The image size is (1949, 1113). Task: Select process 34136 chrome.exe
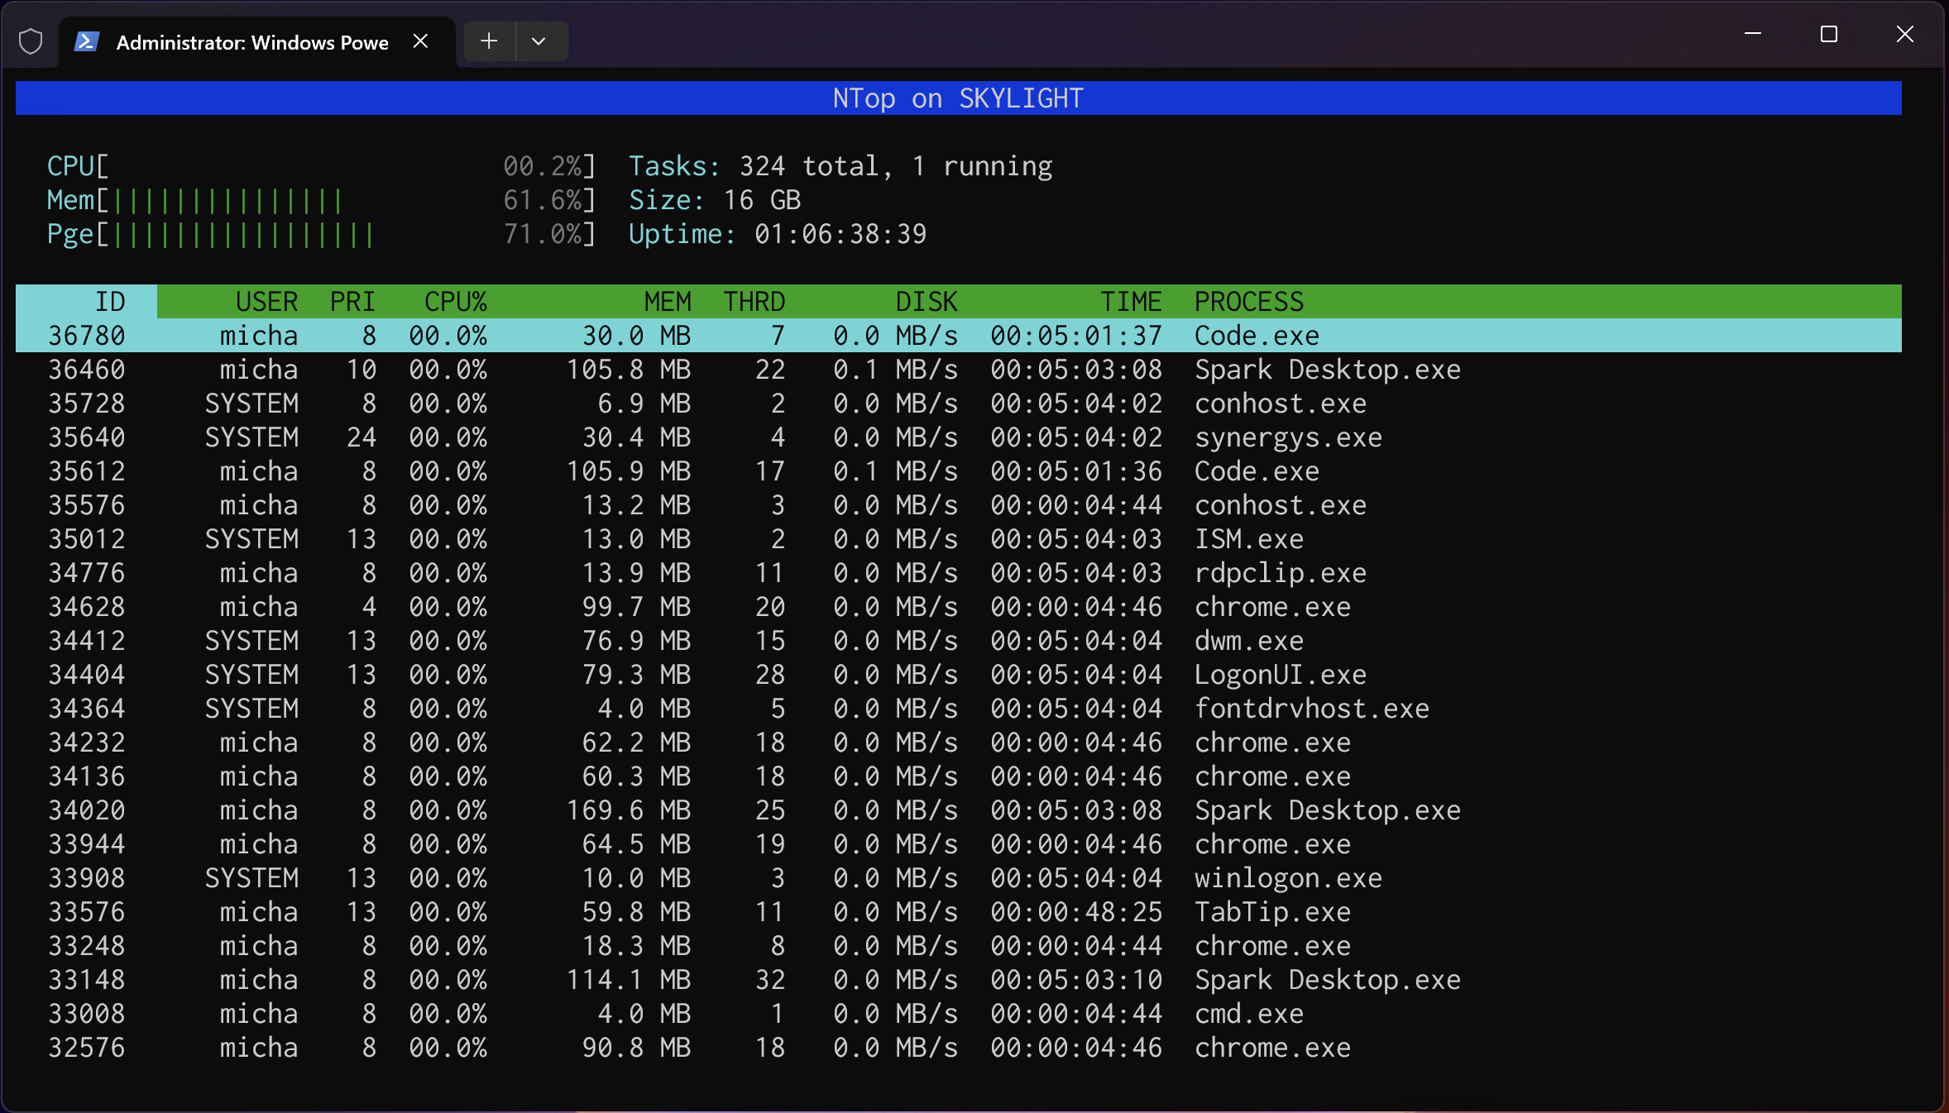coord(958,776)
